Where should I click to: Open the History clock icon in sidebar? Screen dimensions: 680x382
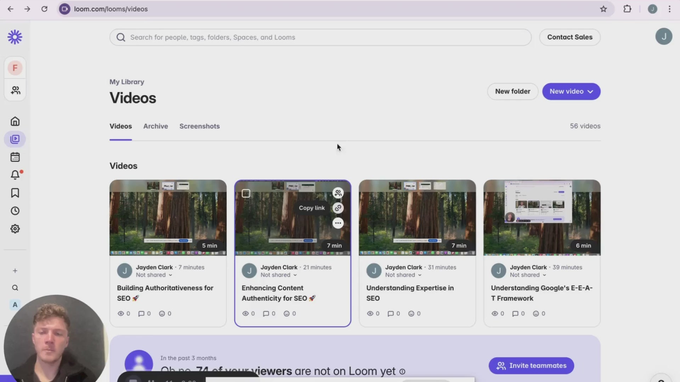pyautogui.click(x=15, y=211)
